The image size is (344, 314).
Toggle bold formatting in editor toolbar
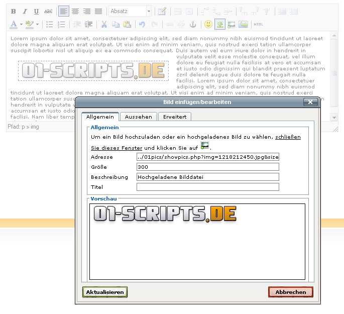click(x=14, y=12)
